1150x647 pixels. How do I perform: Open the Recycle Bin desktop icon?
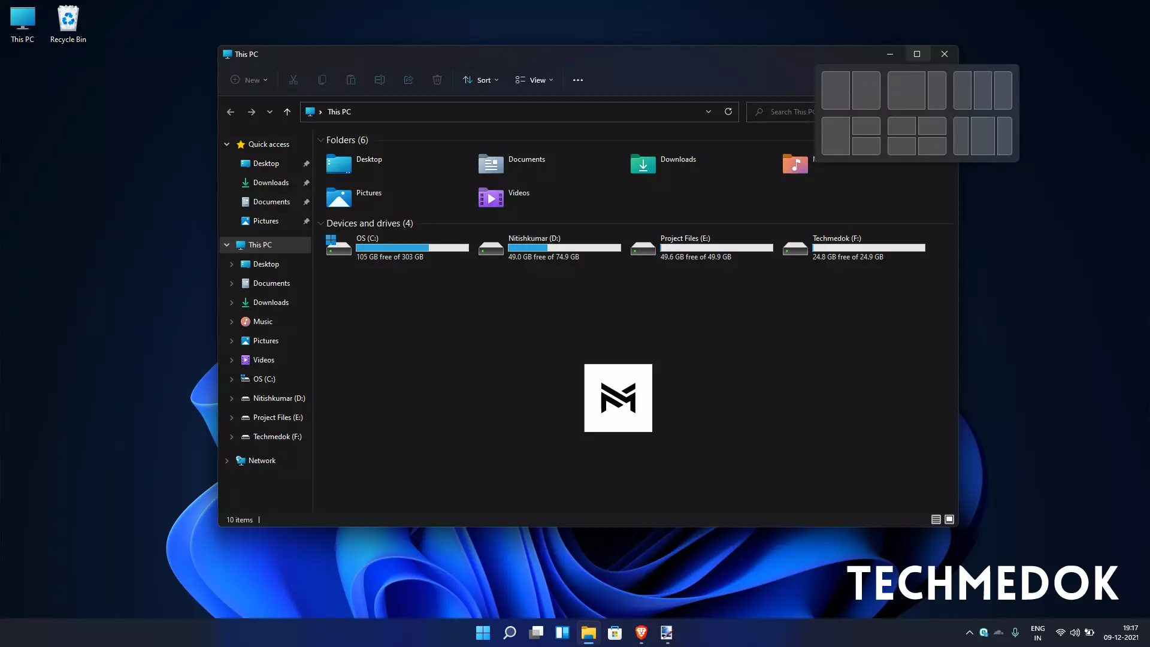tap(68, 25)
